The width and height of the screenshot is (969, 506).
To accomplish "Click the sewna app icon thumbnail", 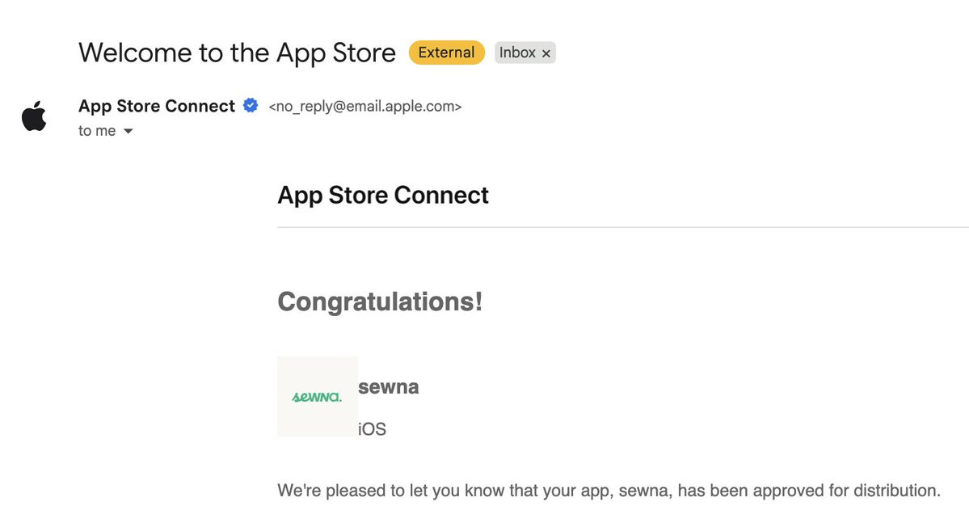I will [x=317, y=396].
